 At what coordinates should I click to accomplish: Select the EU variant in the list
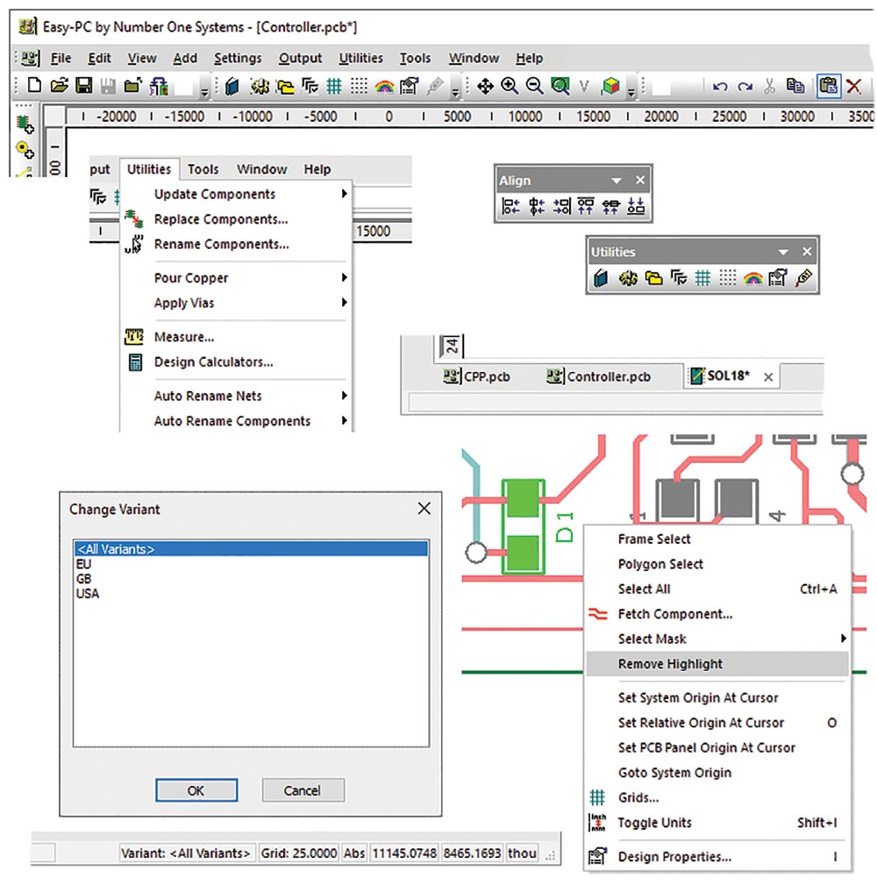(x=251, y=564)
